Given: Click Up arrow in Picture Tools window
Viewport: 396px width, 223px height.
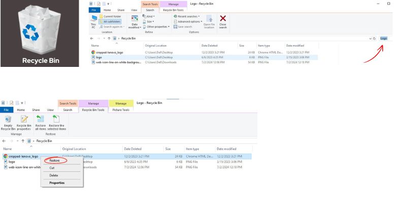Looking at the screenshot, I should point(23,141).
